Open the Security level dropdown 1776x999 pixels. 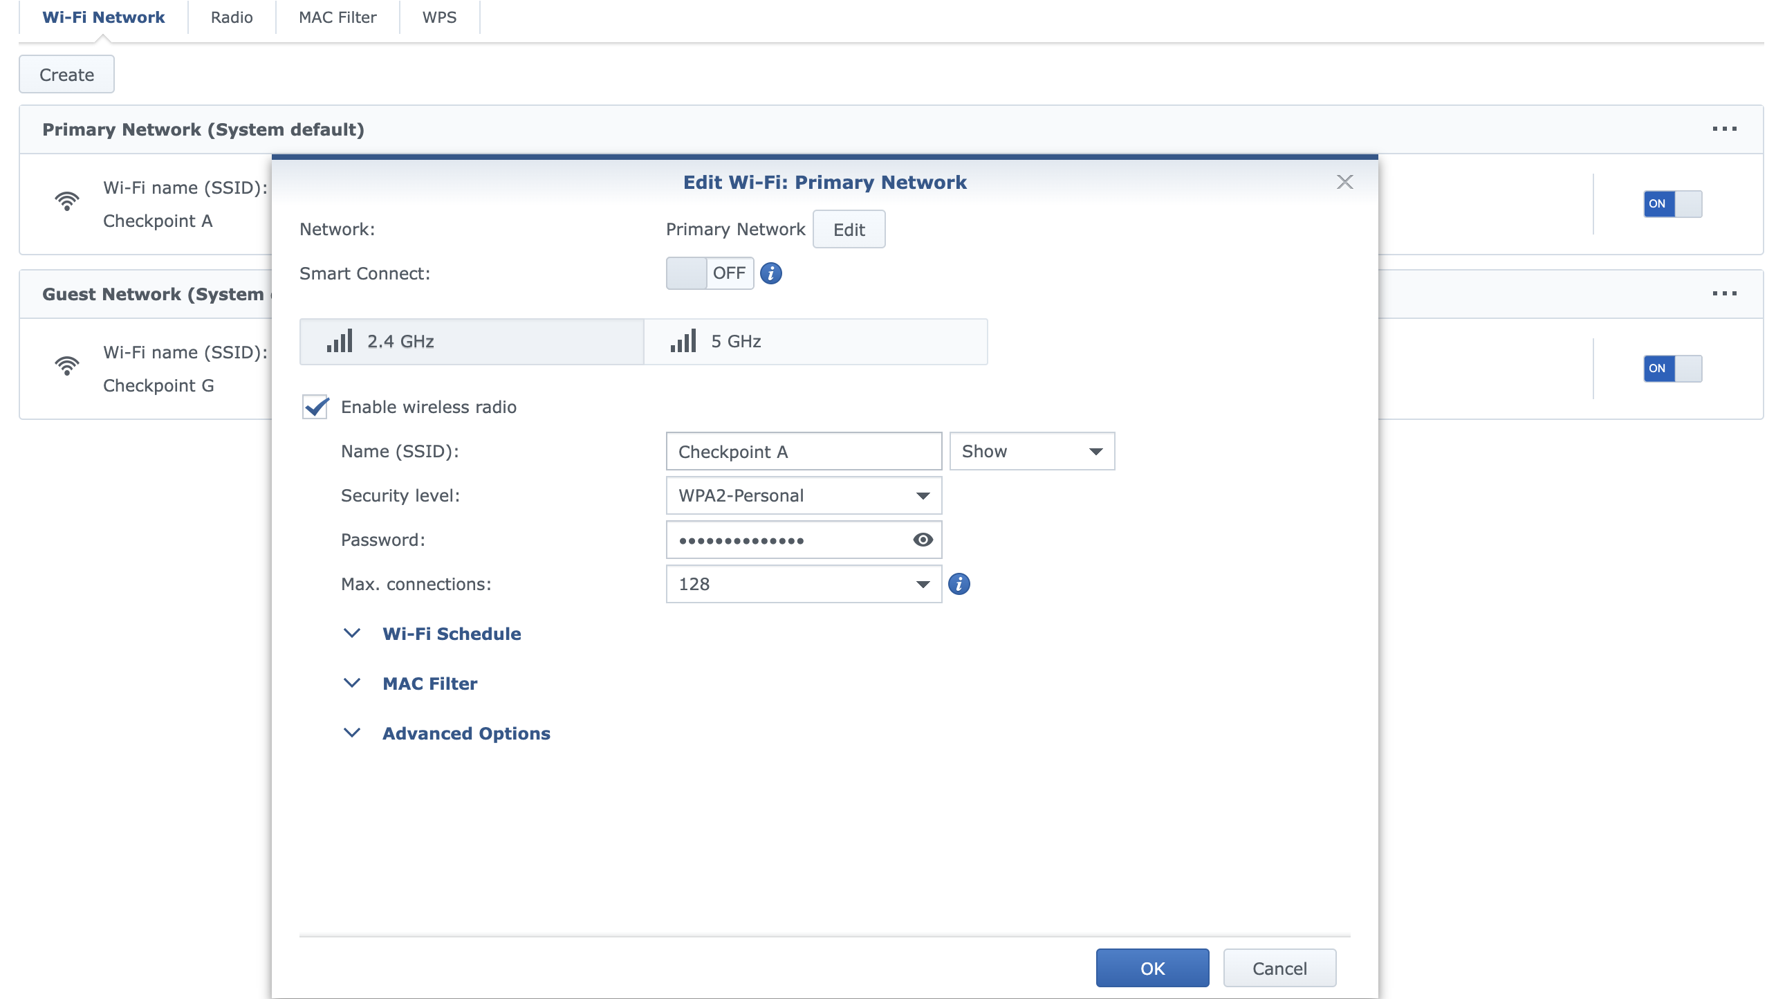pyautogui.click(x=804, y=495)
